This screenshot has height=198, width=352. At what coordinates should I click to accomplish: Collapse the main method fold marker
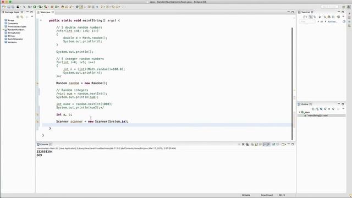[41, 20]
